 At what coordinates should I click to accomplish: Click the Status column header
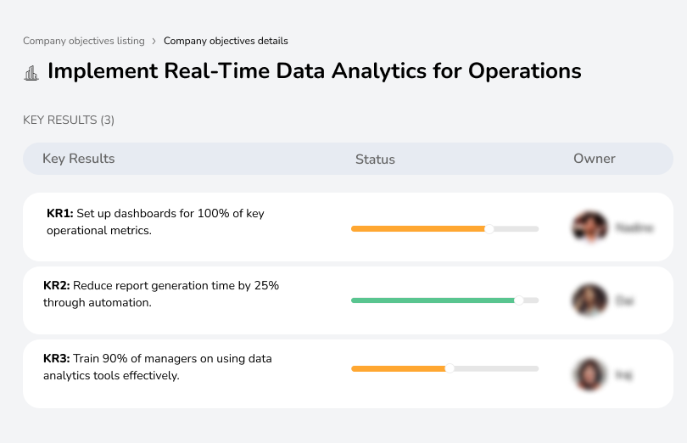pyautogui.click(x=375, y=160)
